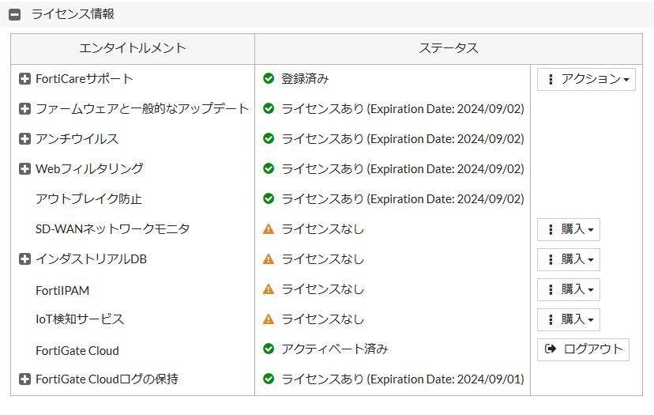Viewport: 654px width, 415px height.
Task: Open 購入 dropdown for SD-WANネットワークモニタ
Action: tap(568, 229)
